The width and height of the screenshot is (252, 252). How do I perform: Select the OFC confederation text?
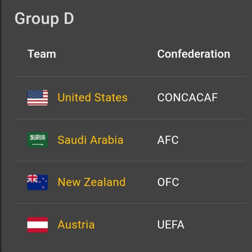click(x=168, y=182)
